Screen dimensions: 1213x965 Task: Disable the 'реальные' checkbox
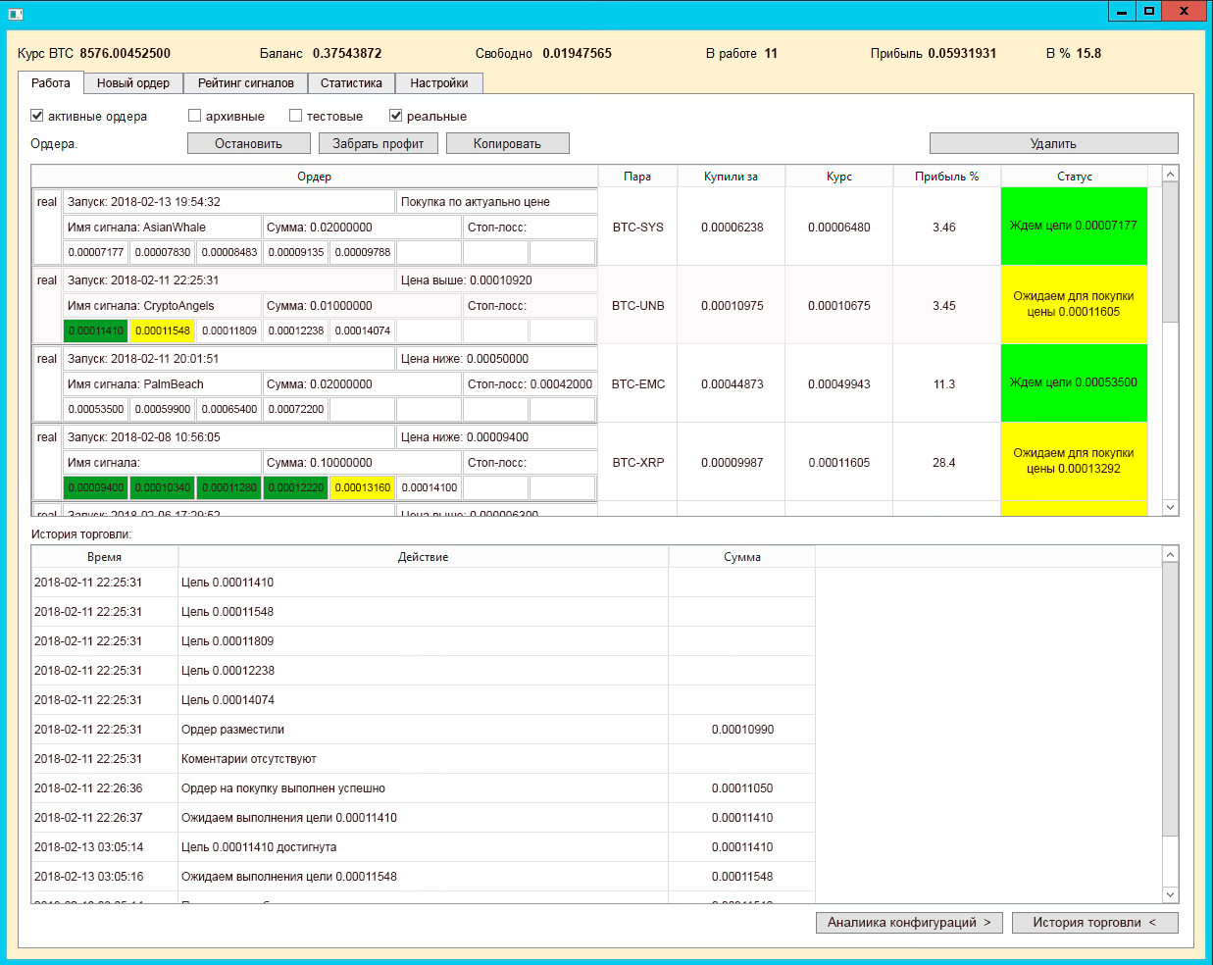click(396, 116)
